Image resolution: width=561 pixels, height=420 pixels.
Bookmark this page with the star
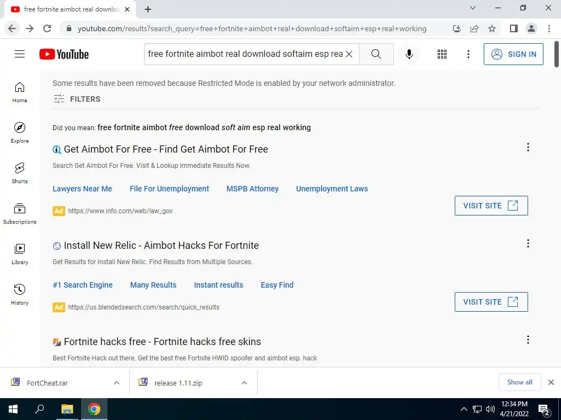pyautogui.click(x=492, y=28)
